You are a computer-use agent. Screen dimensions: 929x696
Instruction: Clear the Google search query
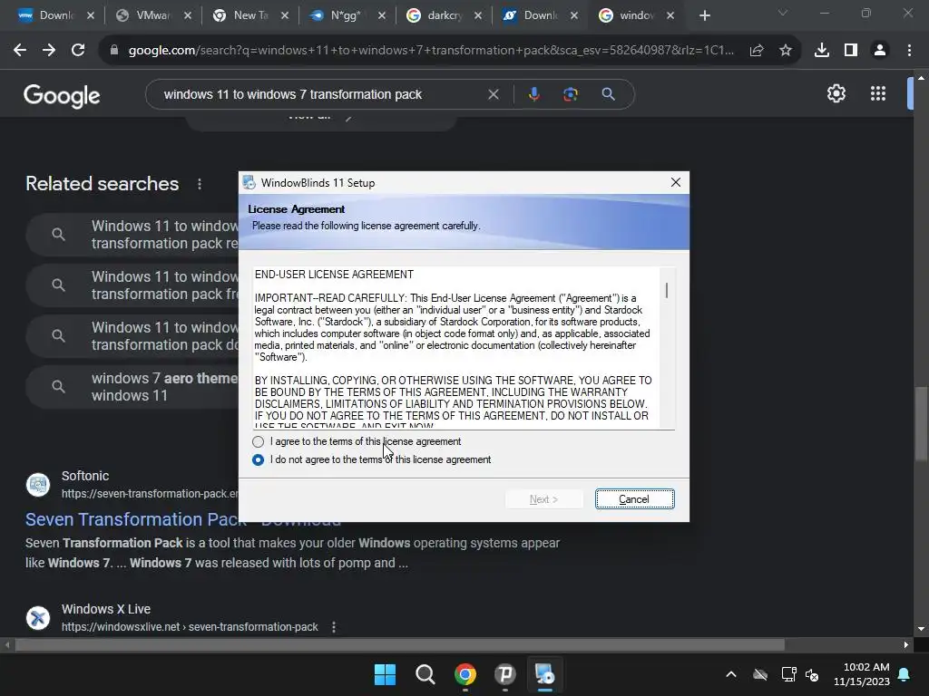[493, 94]
